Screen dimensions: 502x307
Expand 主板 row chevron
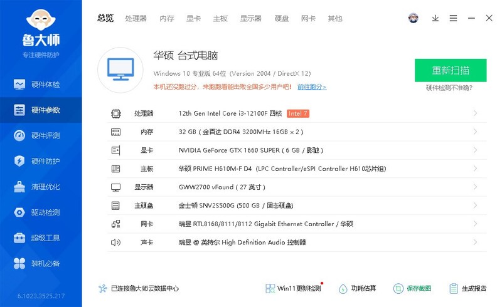pos(475,169)
